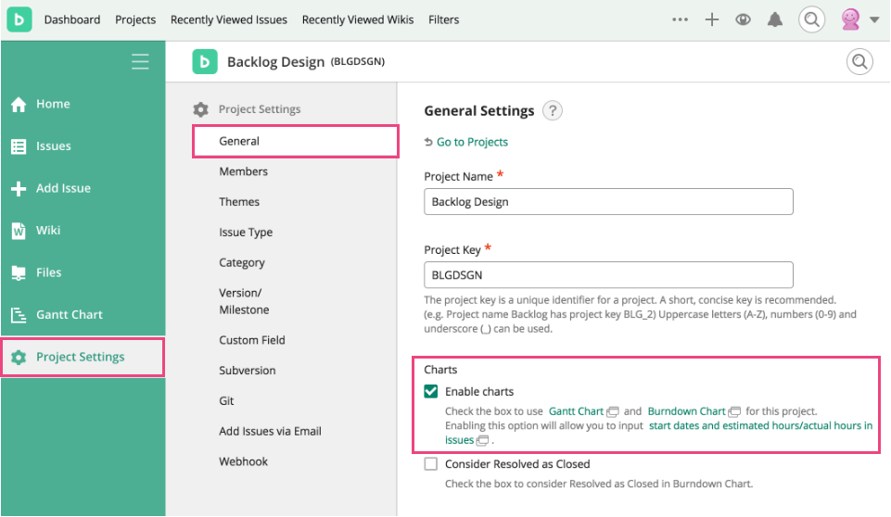Click the Project Settings gear in sidebar
Screen dimensions: 891x517
click(19, 357)
